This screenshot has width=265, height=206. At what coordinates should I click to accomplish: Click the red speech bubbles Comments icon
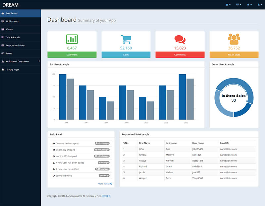pos(180,39)
